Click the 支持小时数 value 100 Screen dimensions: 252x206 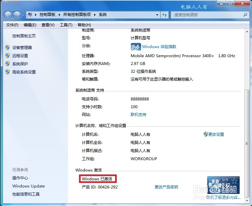point(134,107)
